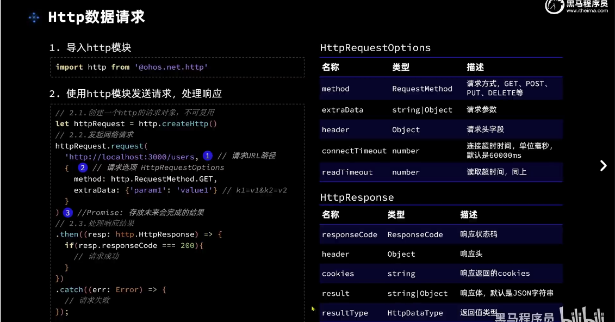Click the '// 请求成功' comment
615x322 pixels.
click(96, 257)
